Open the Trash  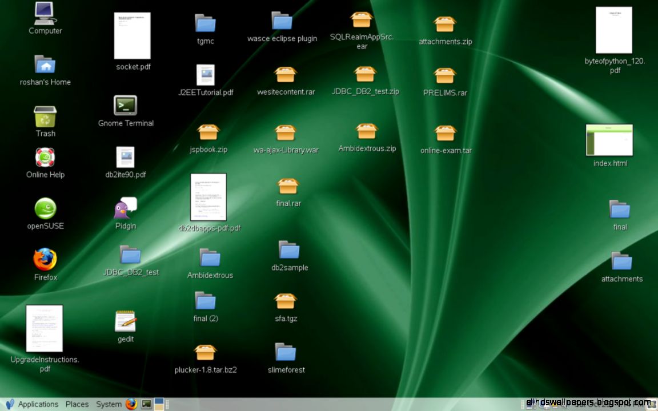(x=45, y=114)
